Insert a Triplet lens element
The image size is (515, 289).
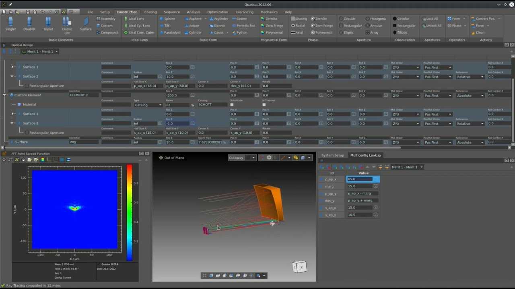click(48, 24)
